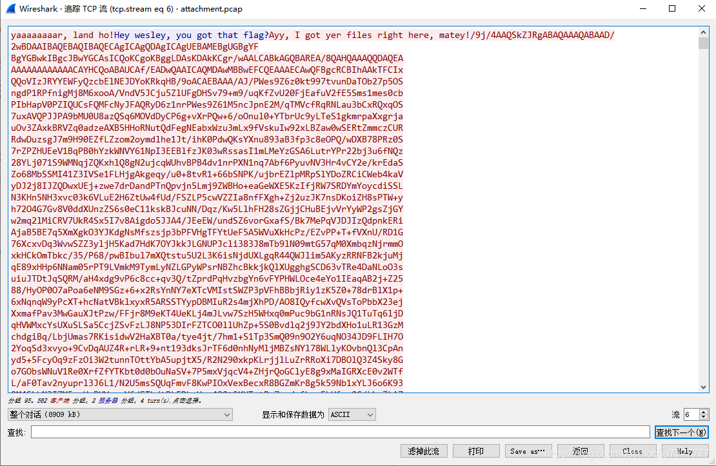Screen dimensions: 716x466
Task: Click the line starting 'o7GObsWNuV1Re0XrfZfYTKbt0d0bOuNaSV'
Action: pos(207,371)
